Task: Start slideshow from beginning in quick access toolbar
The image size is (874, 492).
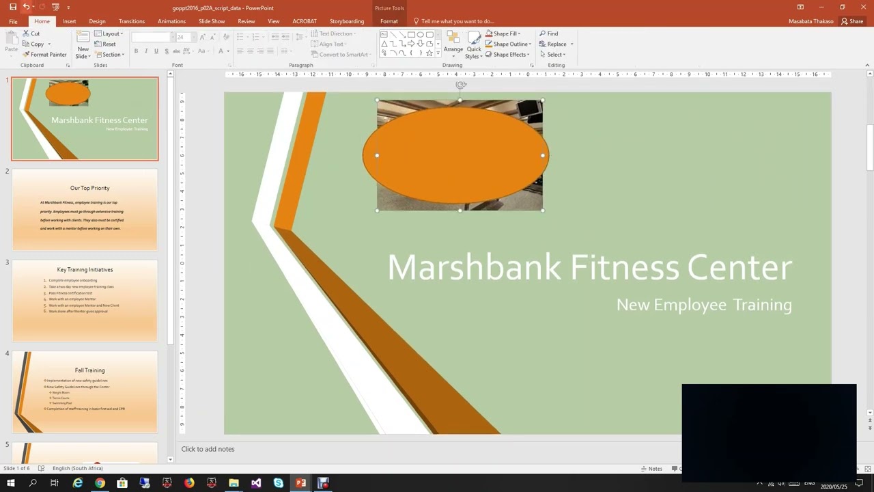Action: point(55,7)
